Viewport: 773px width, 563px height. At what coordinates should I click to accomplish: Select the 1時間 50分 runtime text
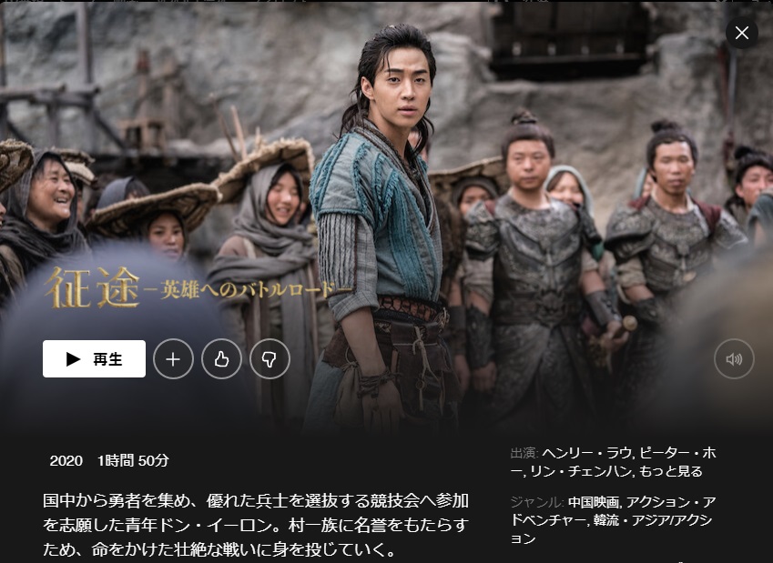coord(133,461)
